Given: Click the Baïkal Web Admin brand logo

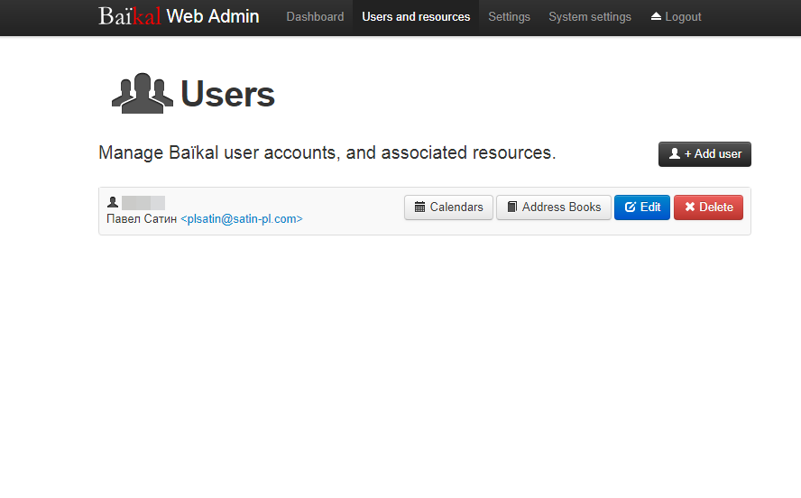Looking at the screenshot, I should (179, 16).
